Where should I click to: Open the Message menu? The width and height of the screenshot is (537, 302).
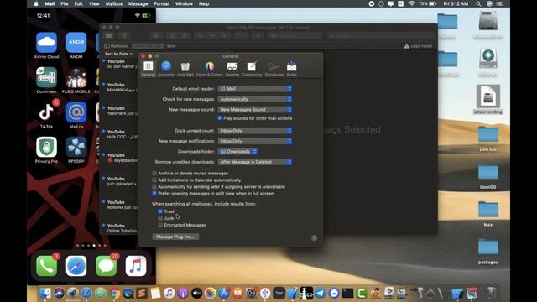(138, 3)
